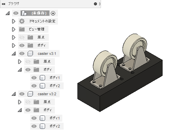Select ビュー管理 text label
The image size is (171, 140).
pos(37,29)
